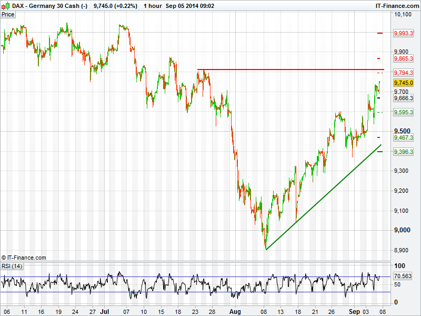Click the RSI (14) indicator label
The width and height of the screenshot is (421, 316).
12,266
